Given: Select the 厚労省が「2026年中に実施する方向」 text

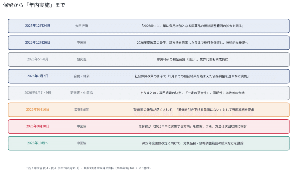Looking at the screenshot, I should [x=192, y=127].
